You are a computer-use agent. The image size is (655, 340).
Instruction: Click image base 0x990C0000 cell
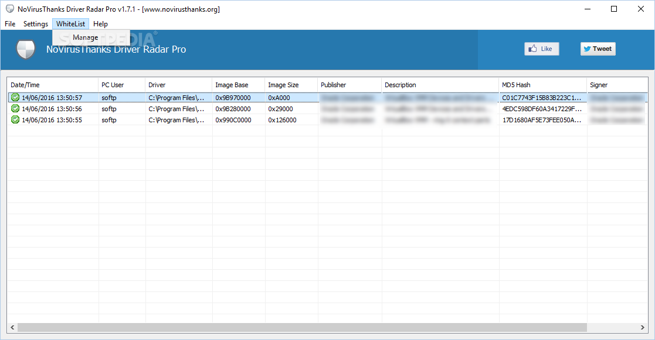[x=233, y=120]
